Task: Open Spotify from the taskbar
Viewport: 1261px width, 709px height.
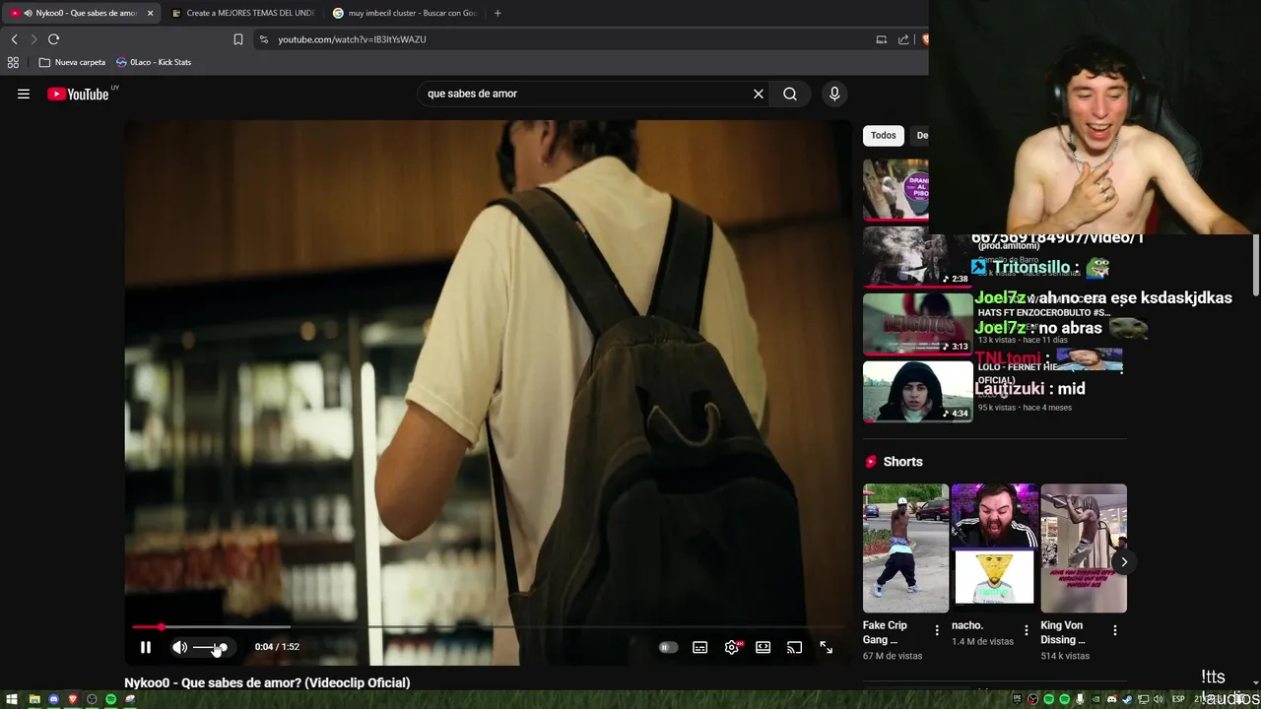Action: coord(110,699)
